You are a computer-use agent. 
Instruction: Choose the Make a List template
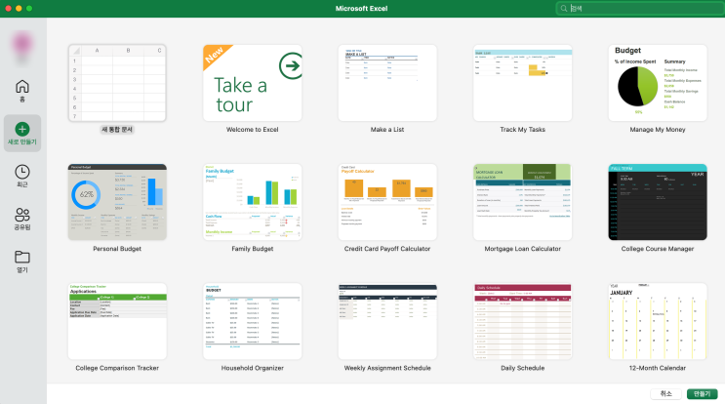coord(387,83)
